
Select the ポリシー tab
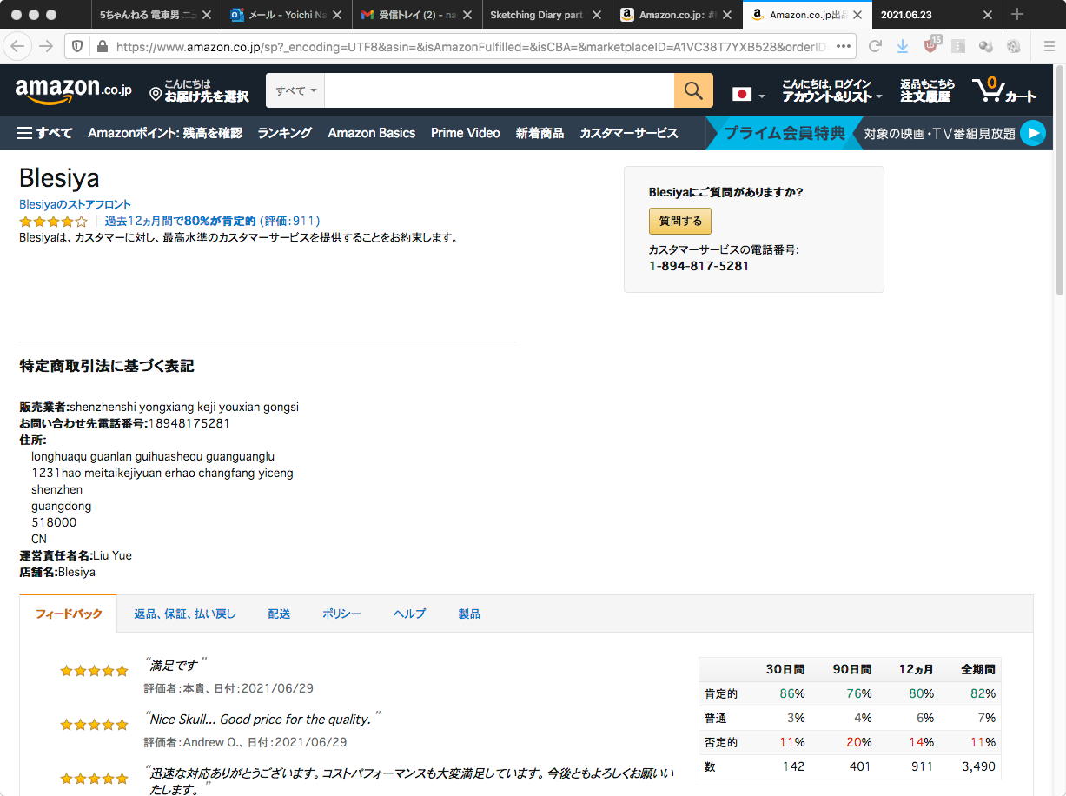pos(341,614)
